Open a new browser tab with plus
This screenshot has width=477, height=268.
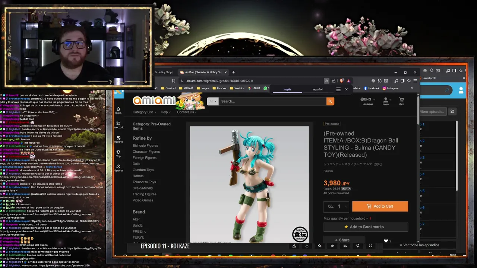pos(234,72)
